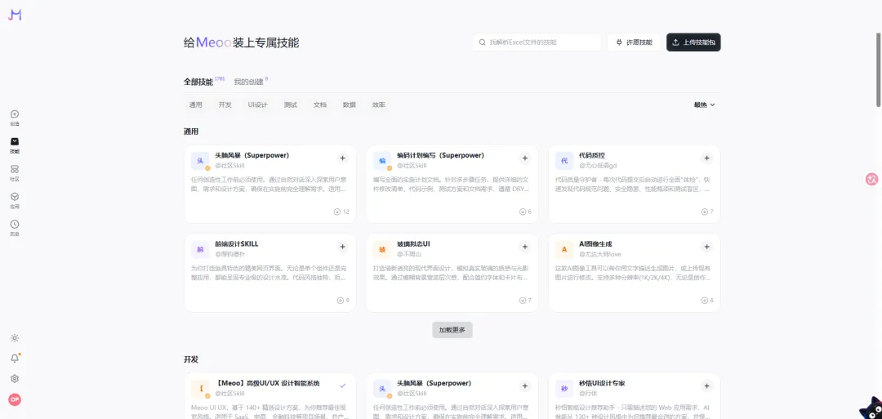882x419 pixels.
Task: Click the 加载更多 button
Action: click(x=452, y=330)
